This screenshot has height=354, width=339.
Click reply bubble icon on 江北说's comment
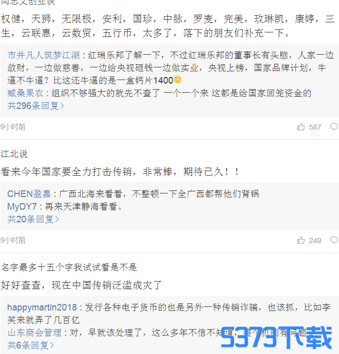click(334, 240)
